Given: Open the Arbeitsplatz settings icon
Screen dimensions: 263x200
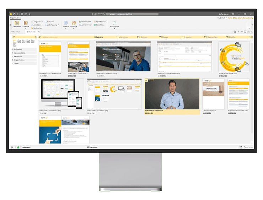Looking at the screenshot, I should click(x=114, y=23).
